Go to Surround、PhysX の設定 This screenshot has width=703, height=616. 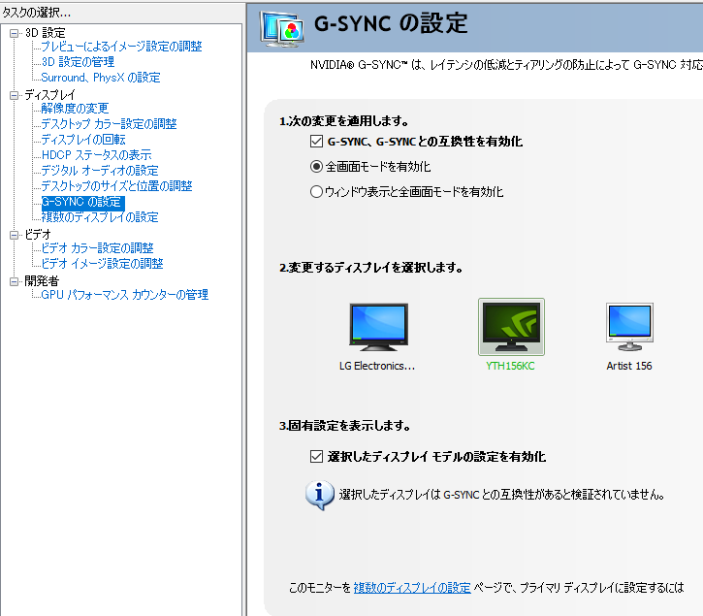(100, 78)
